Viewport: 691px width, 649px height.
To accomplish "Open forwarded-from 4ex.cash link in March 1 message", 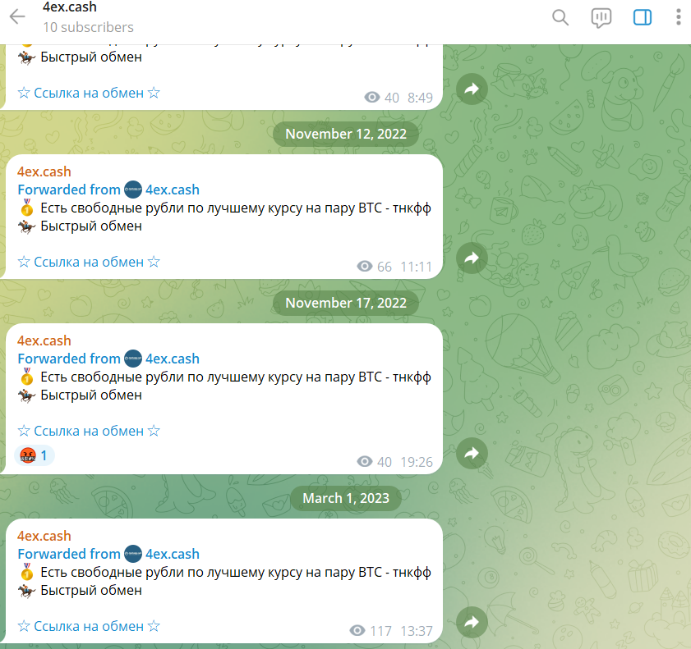I will tap(173, 554).
